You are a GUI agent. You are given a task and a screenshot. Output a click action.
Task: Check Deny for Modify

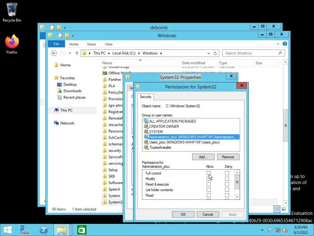(227, 179)
